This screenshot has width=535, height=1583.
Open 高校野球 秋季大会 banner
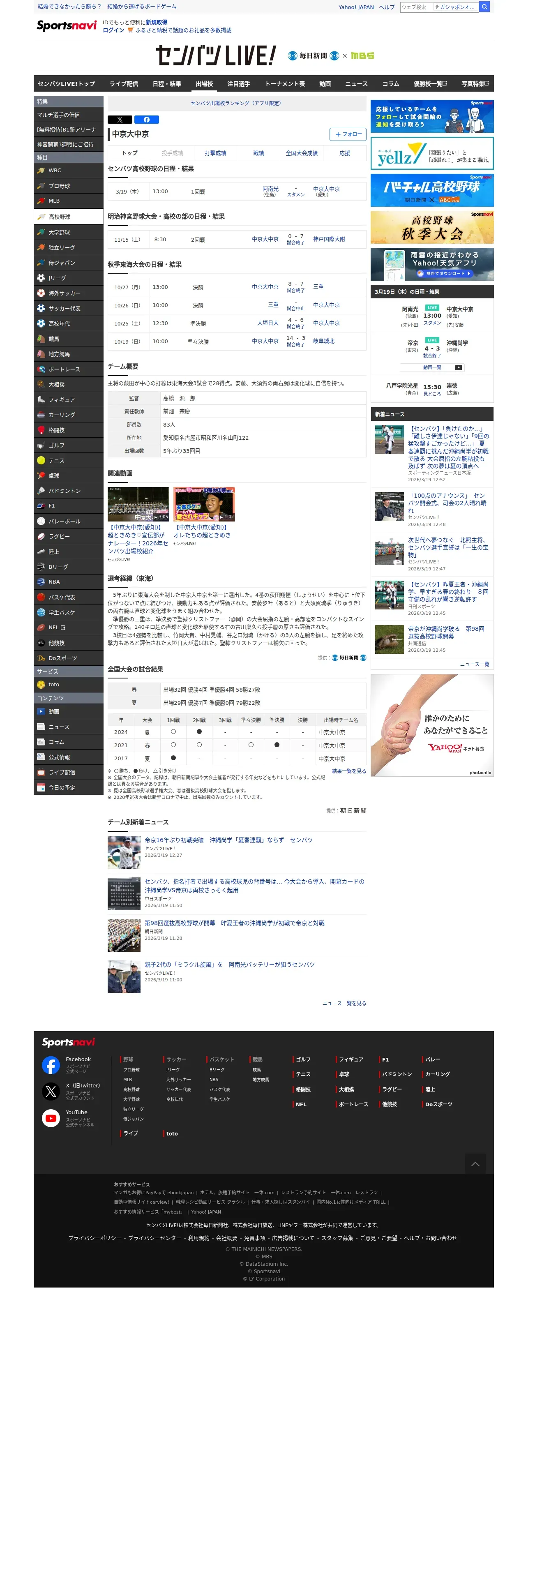[x=432, y=227]
